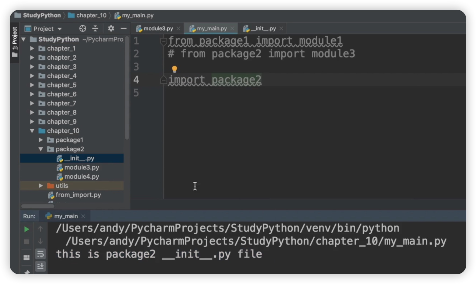The image size is (476, 284).
Task: Expand the chapter_4 folder
Action: click(x=32, y=76)
